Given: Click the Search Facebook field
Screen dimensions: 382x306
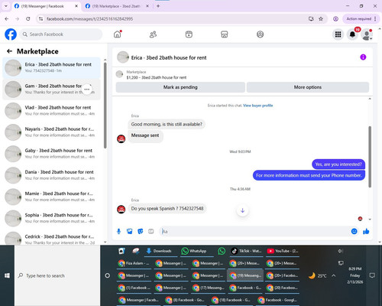Looking at the screenshot, I should [61, 34].
